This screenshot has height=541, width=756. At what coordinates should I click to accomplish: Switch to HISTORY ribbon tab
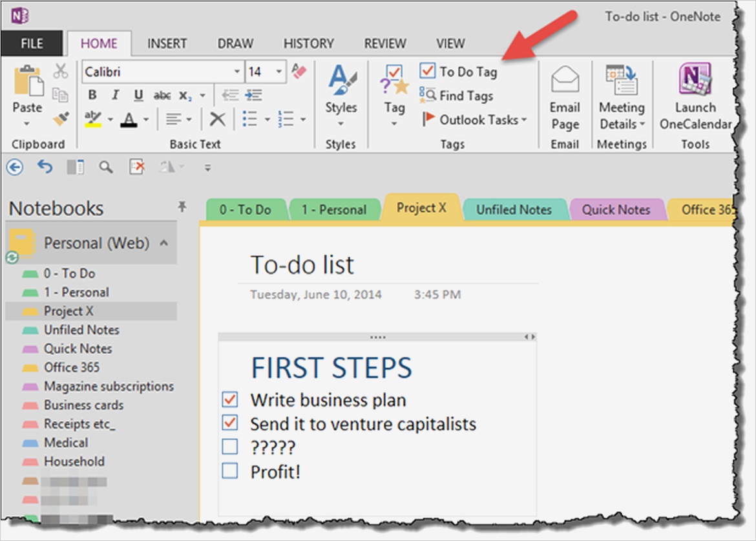[x=309, y=43]
